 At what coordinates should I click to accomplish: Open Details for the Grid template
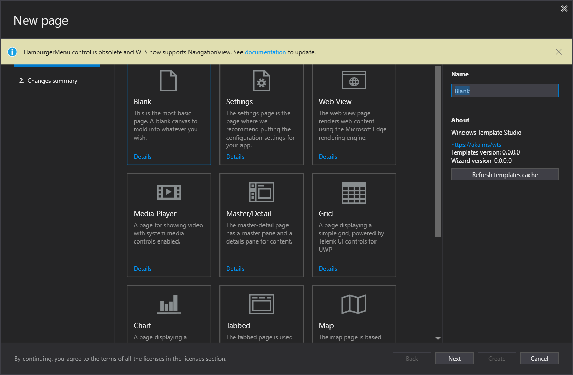click(328, 268)
